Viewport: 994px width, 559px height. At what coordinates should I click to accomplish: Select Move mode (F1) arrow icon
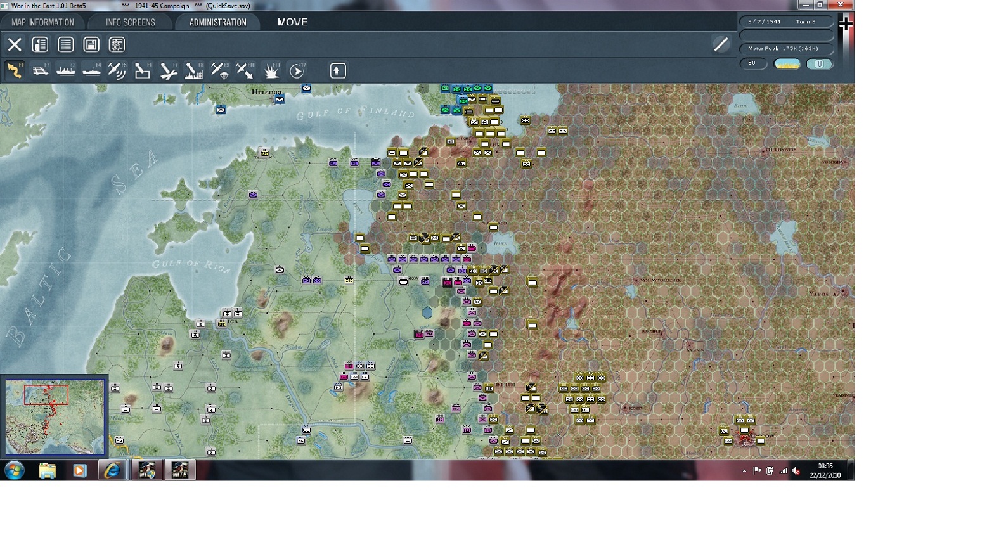pos(14,70)
